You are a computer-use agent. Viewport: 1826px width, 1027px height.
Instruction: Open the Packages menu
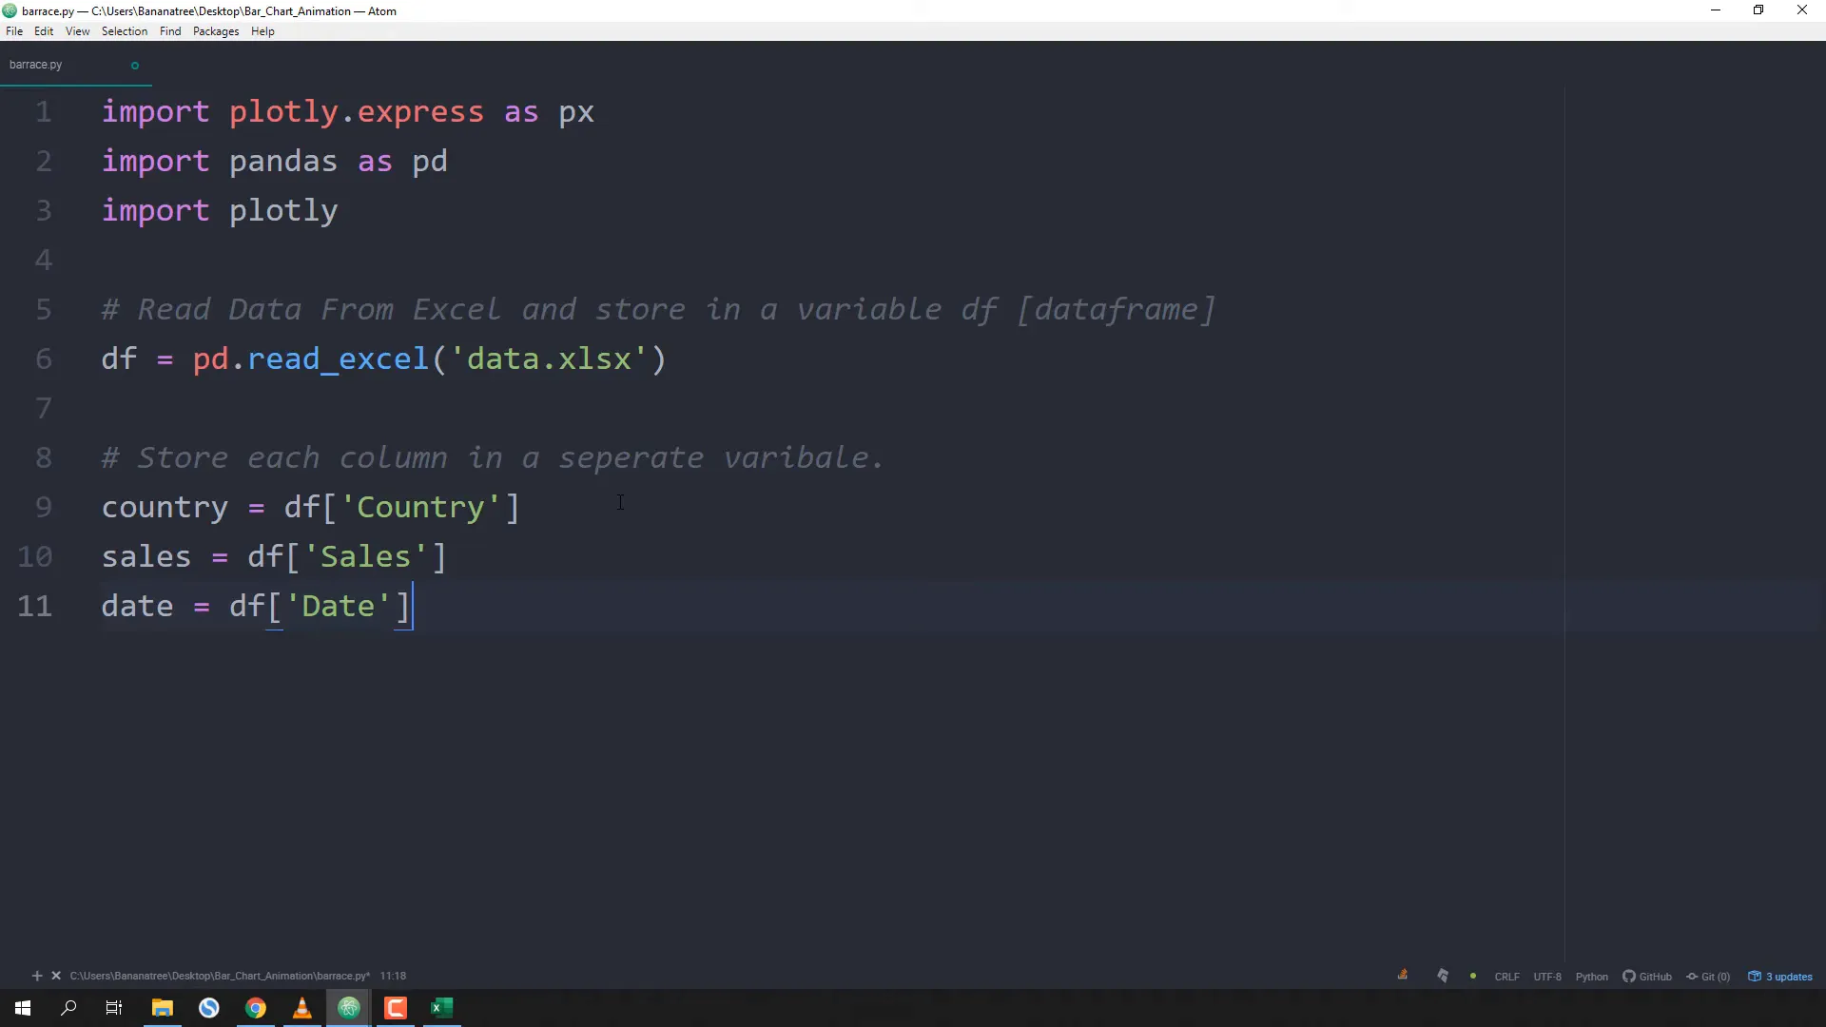coord(216,31)
